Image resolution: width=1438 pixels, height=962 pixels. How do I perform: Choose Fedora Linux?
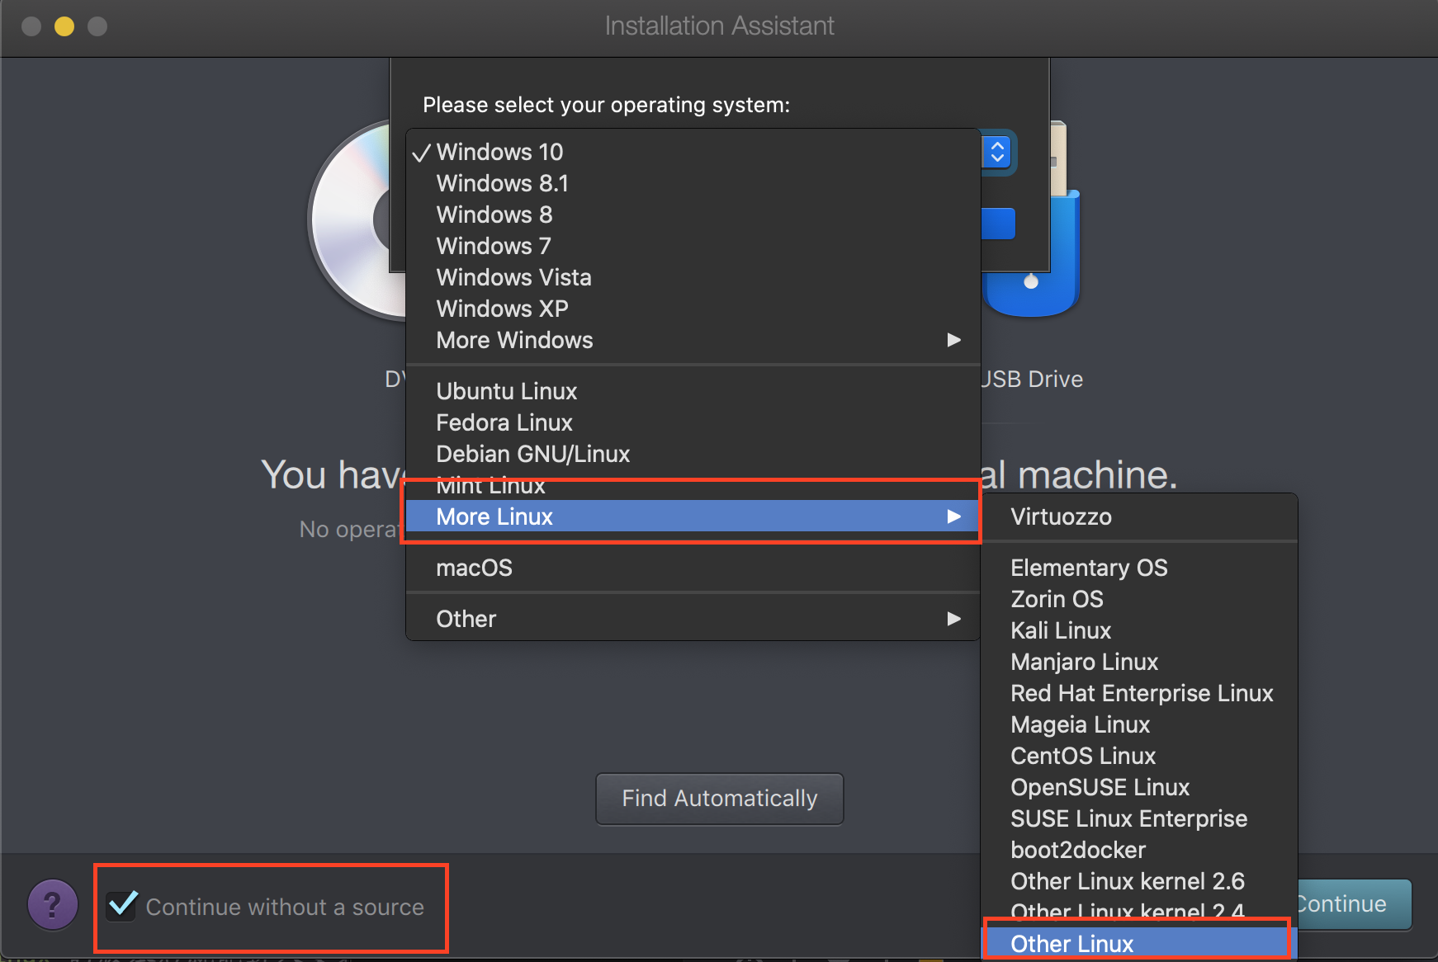pyautogui.click(x=693, y=422)
